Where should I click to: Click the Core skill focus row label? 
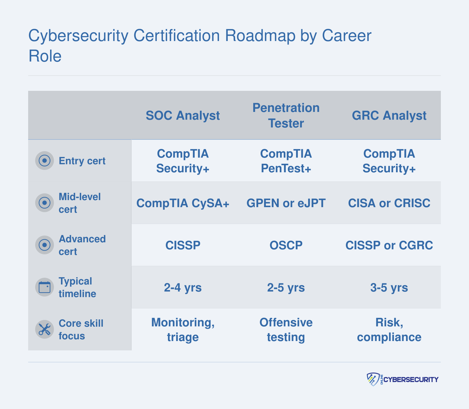pyautogui.click(x=81, y=329)
